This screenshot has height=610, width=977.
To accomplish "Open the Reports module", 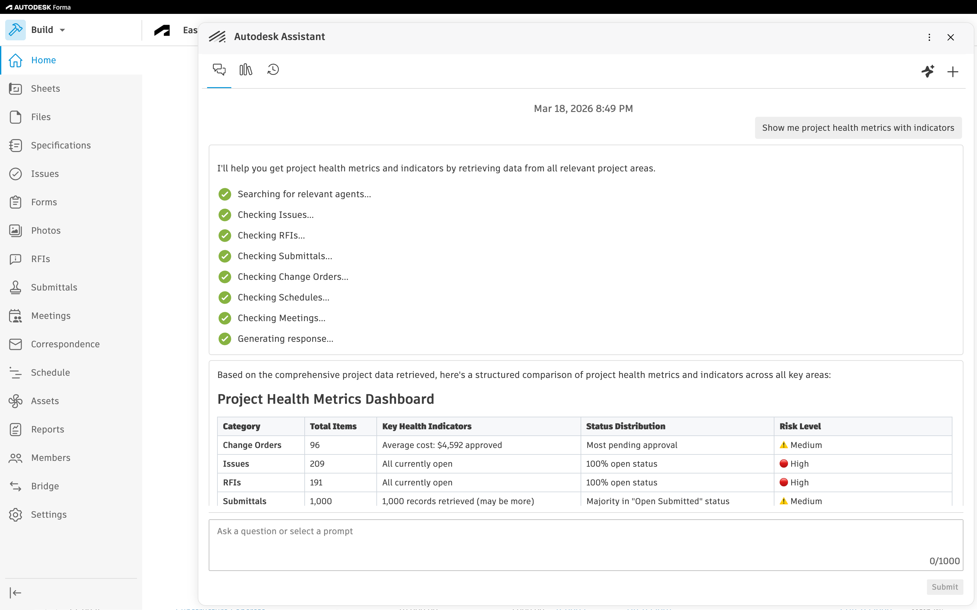I will click(x=71, y=429).
